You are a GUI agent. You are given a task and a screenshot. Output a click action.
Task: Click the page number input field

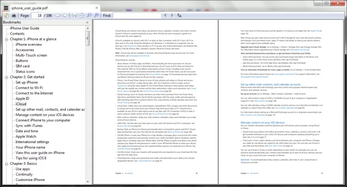point(37,15)
